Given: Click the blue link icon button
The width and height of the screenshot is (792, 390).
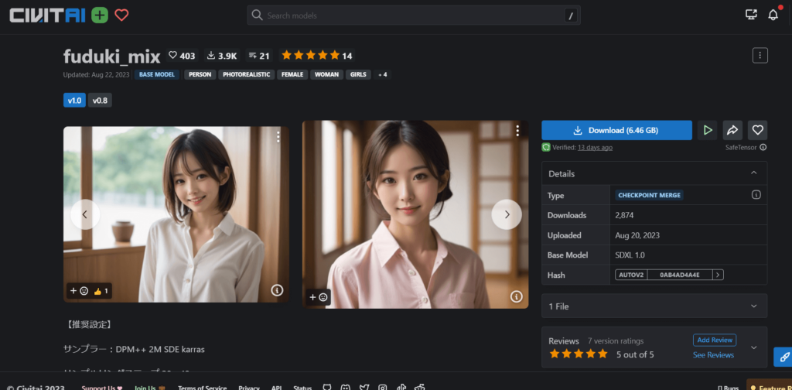Looking at the screenshot, I should pos(783,357).
